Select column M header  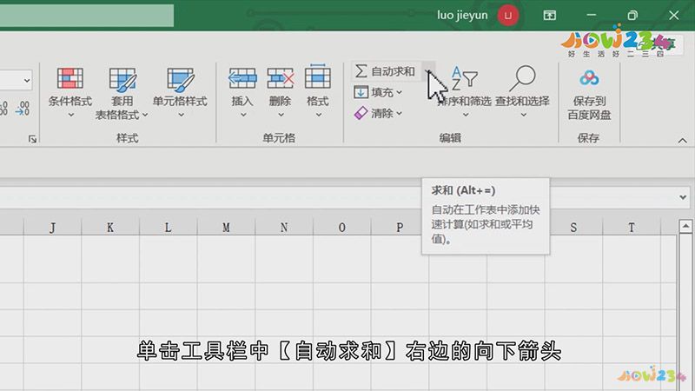pyautogui.click(x=226, y=228)
